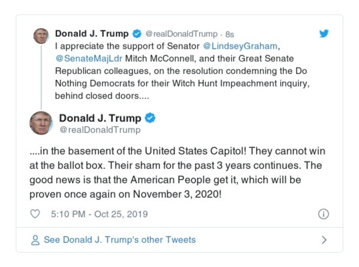Open the @realDonaldTrump handle in the top tweet
The height and width of the screenshot is (267, 359).
click(x=182, y=34)
